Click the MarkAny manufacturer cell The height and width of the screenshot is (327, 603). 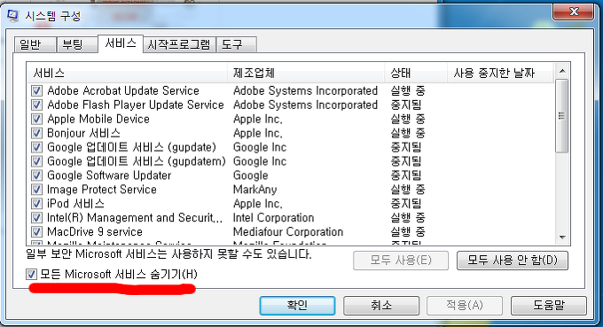pos(255,190)
